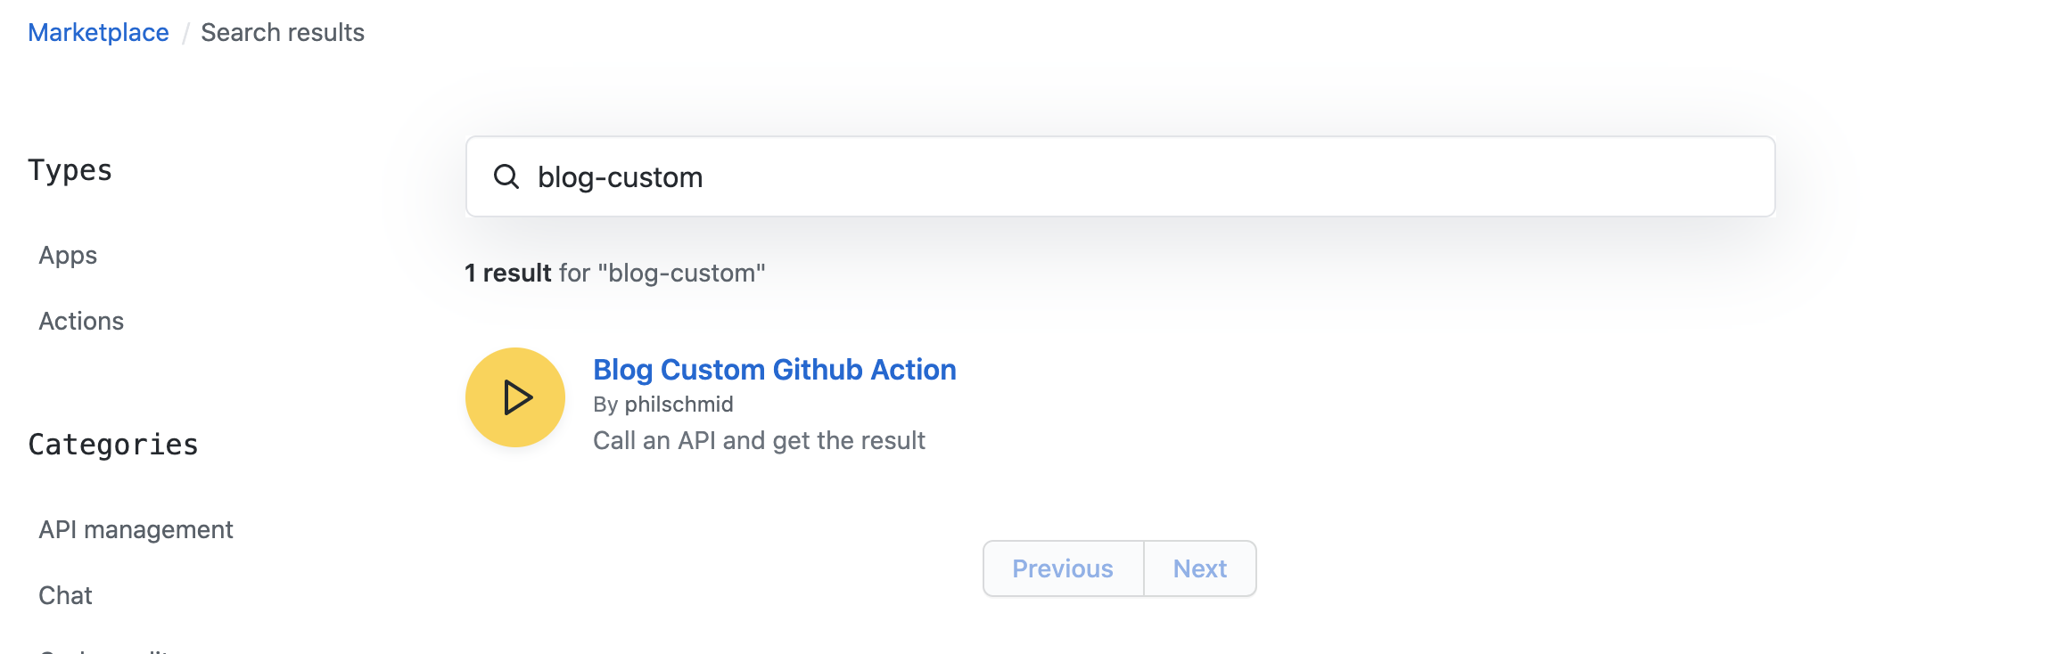Click the partially visible category below Chat
Viewport: 2065px width, 654px height.
tap(105, 650)
